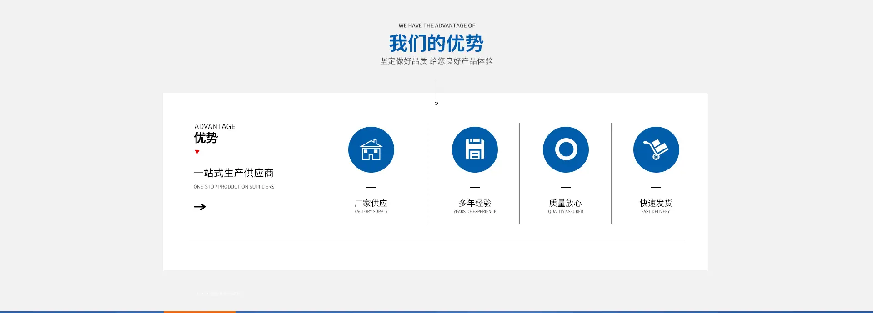Click the hand truck delivery icon
Screen dimensions: 873x313
pos(656,149)
